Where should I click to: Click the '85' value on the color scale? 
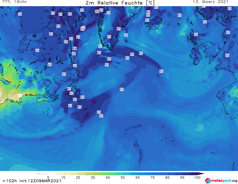coord(167,177)
